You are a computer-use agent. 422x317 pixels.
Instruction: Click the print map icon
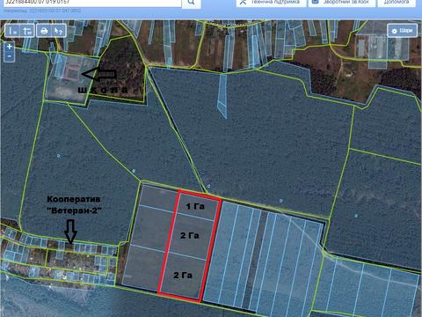[44, 31]
